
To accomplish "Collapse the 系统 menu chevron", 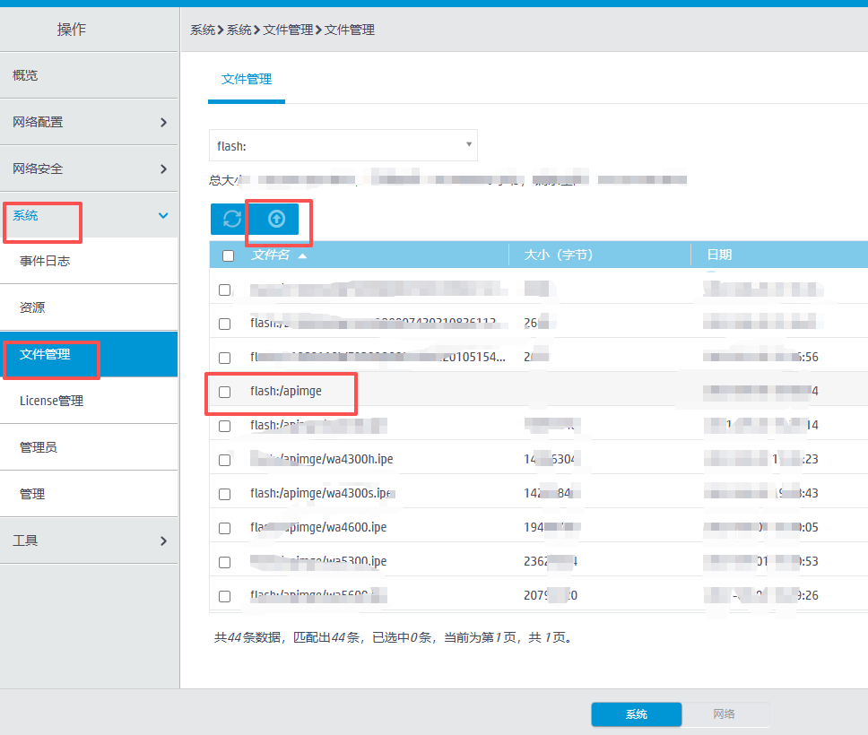I will [163, 215].
